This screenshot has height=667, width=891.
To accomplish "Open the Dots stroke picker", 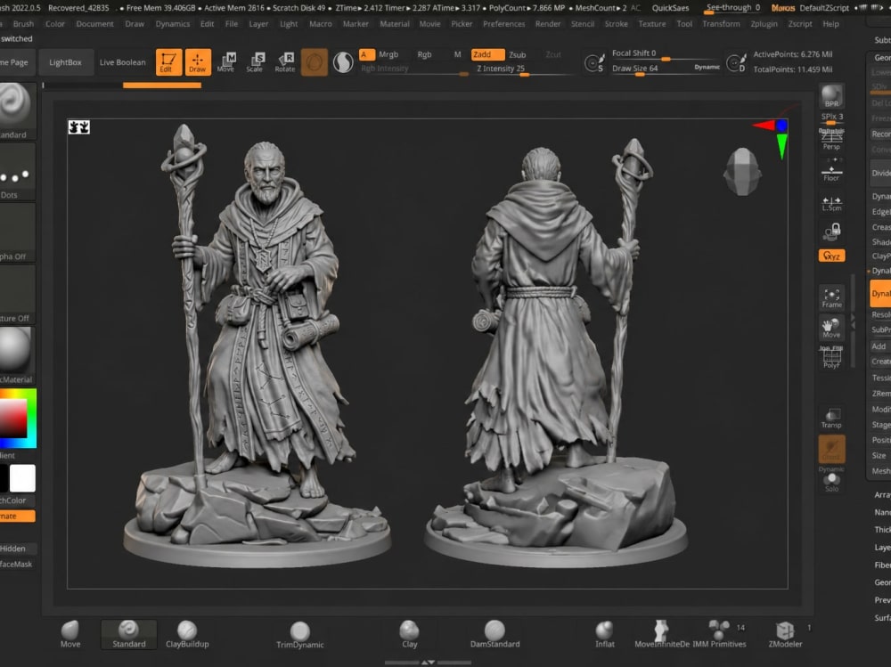I will (x=16, y=172).
